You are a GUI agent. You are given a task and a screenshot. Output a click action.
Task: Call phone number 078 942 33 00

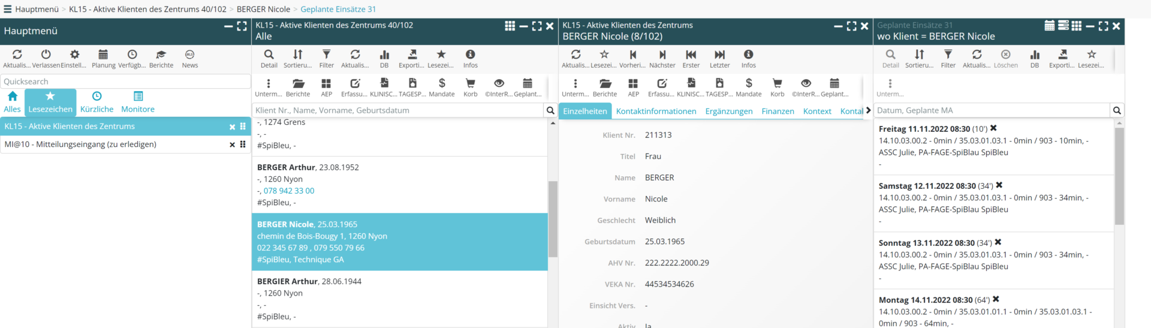click(289, 191)
